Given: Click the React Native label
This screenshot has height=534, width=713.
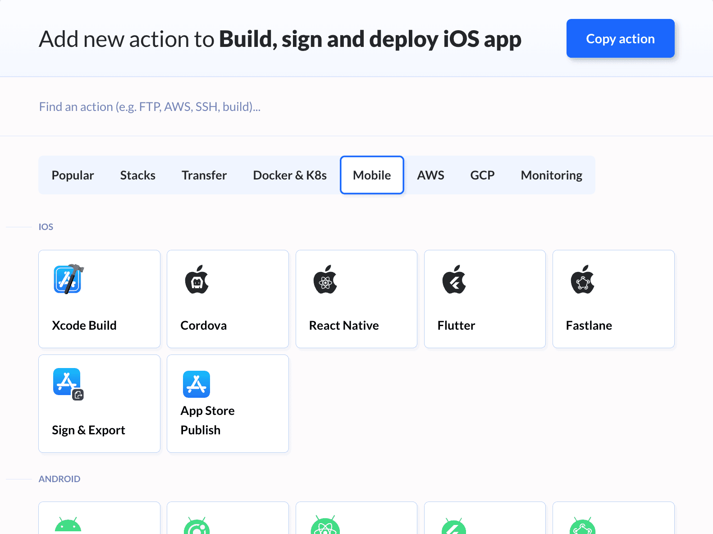Looking at the screenshot, I should (x=344, y=325).
